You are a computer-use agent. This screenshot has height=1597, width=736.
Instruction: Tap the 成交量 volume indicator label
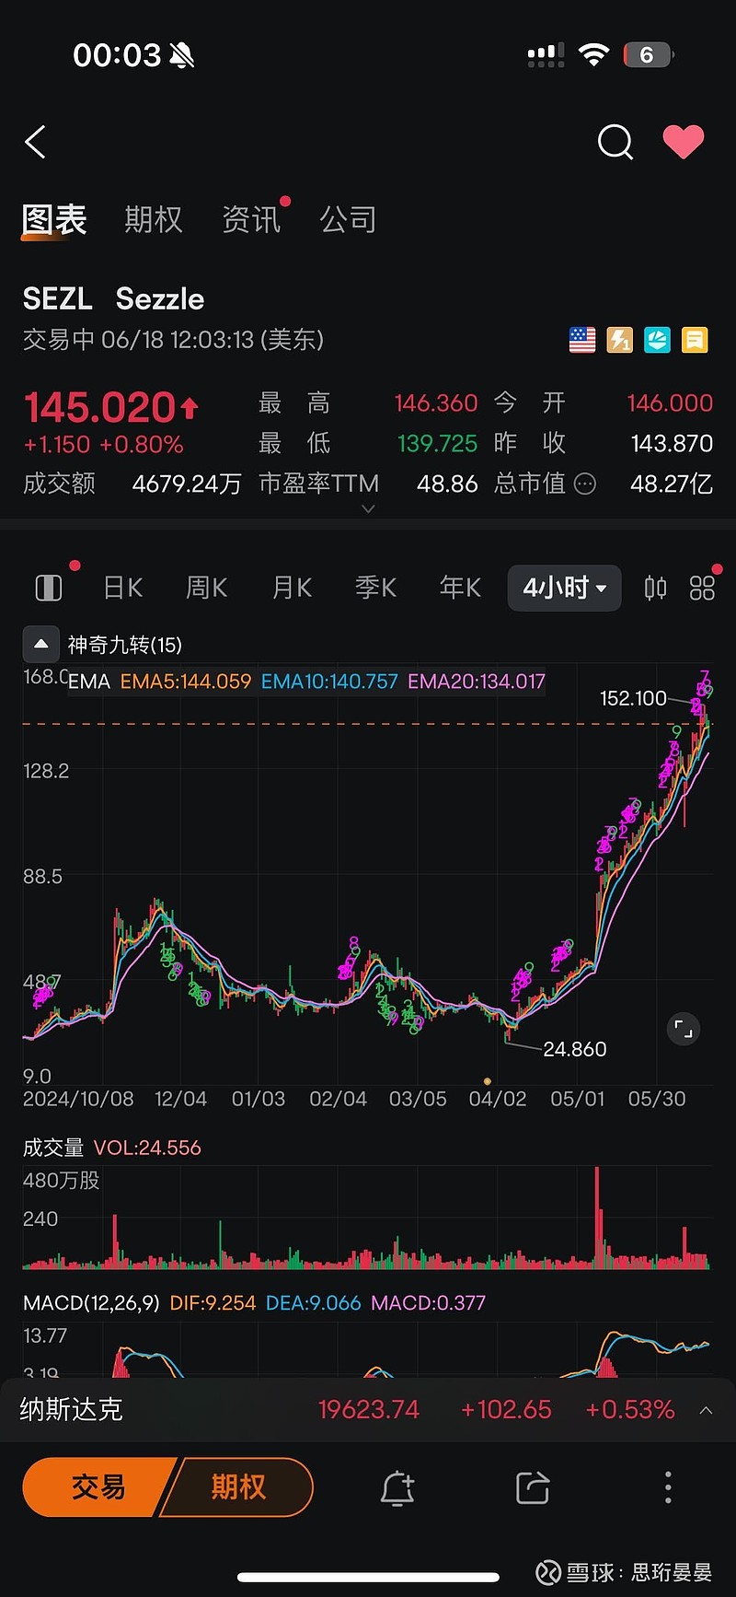pyautogui.click(x=53, y=1148)
